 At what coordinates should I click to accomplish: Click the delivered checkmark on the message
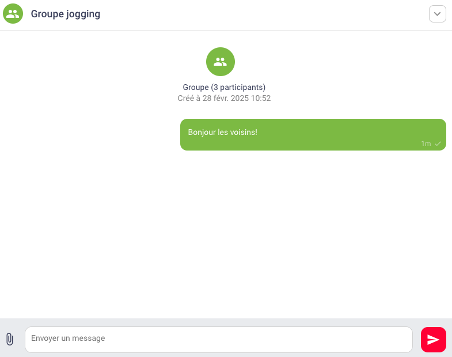pos(438,144)
